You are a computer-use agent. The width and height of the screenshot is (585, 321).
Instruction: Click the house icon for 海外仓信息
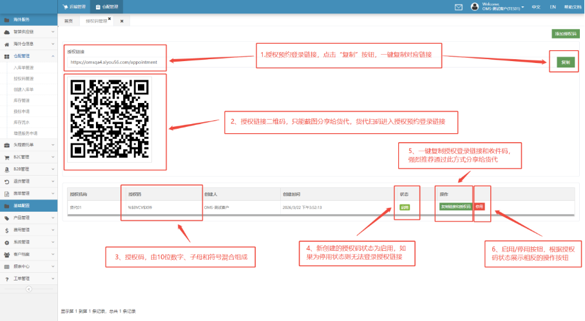(x=6, y=44)
